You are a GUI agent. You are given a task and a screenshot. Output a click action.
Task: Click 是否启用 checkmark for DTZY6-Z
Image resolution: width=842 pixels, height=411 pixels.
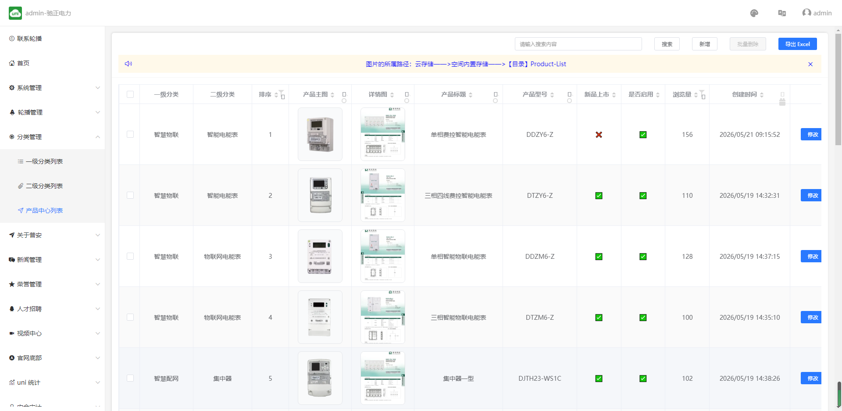click(x=643, y=196)
